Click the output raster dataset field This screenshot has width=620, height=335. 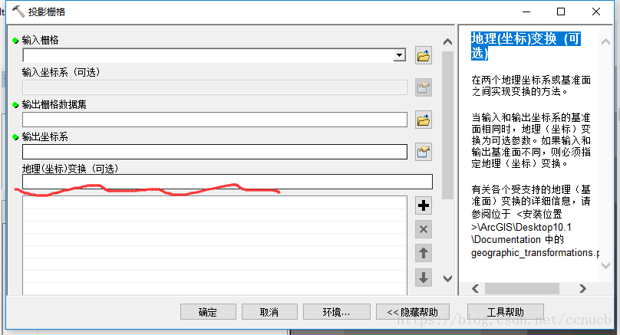pyautogui.click(x=215, y=120)
